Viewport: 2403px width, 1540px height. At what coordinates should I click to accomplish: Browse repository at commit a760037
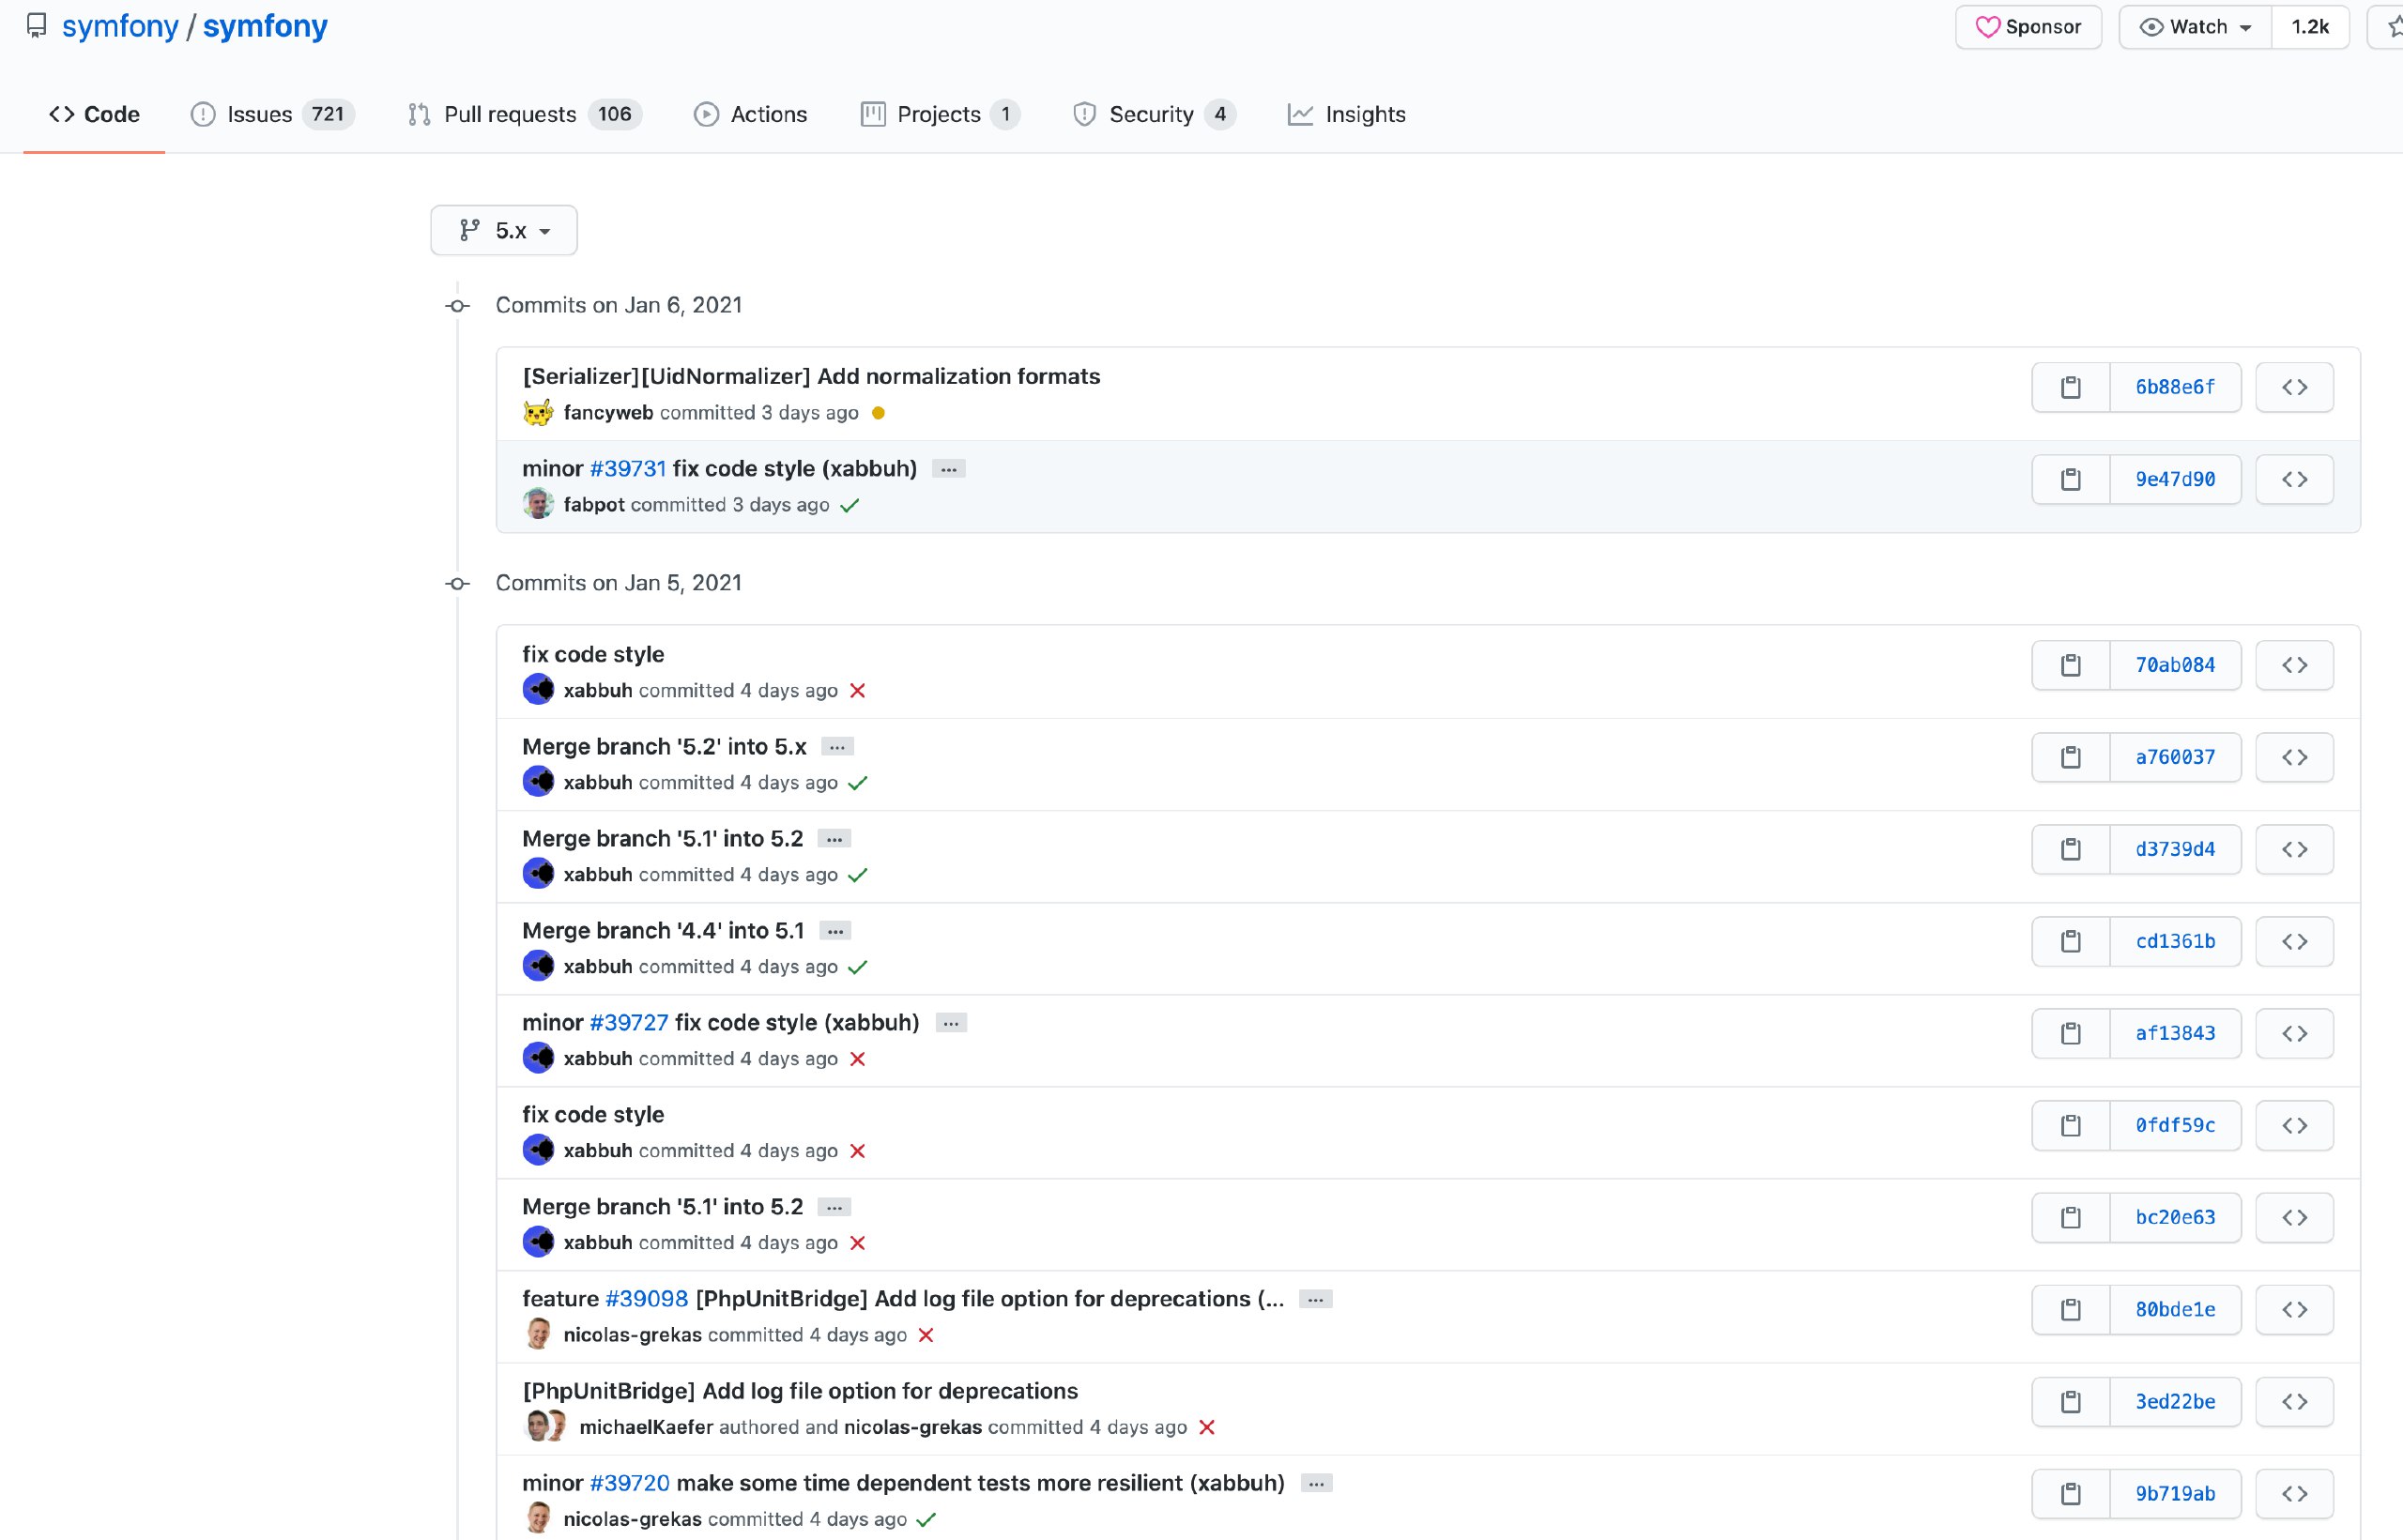click(x=2294, y=757)
